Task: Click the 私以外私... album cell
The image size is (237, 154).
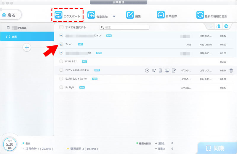Action: [206, 79]
